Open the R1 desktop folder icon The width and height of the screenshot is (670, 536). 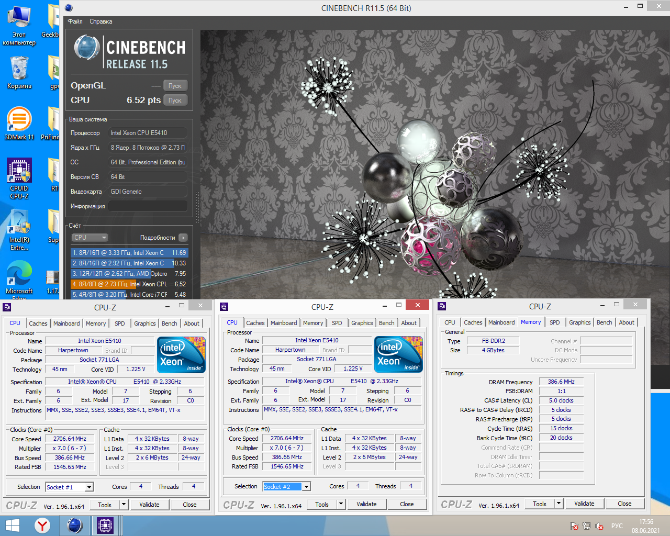point(53,175)
